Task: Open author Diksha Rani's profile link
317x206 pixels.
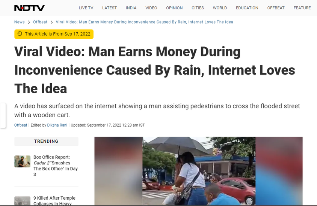Action: (x=57, y=125)
